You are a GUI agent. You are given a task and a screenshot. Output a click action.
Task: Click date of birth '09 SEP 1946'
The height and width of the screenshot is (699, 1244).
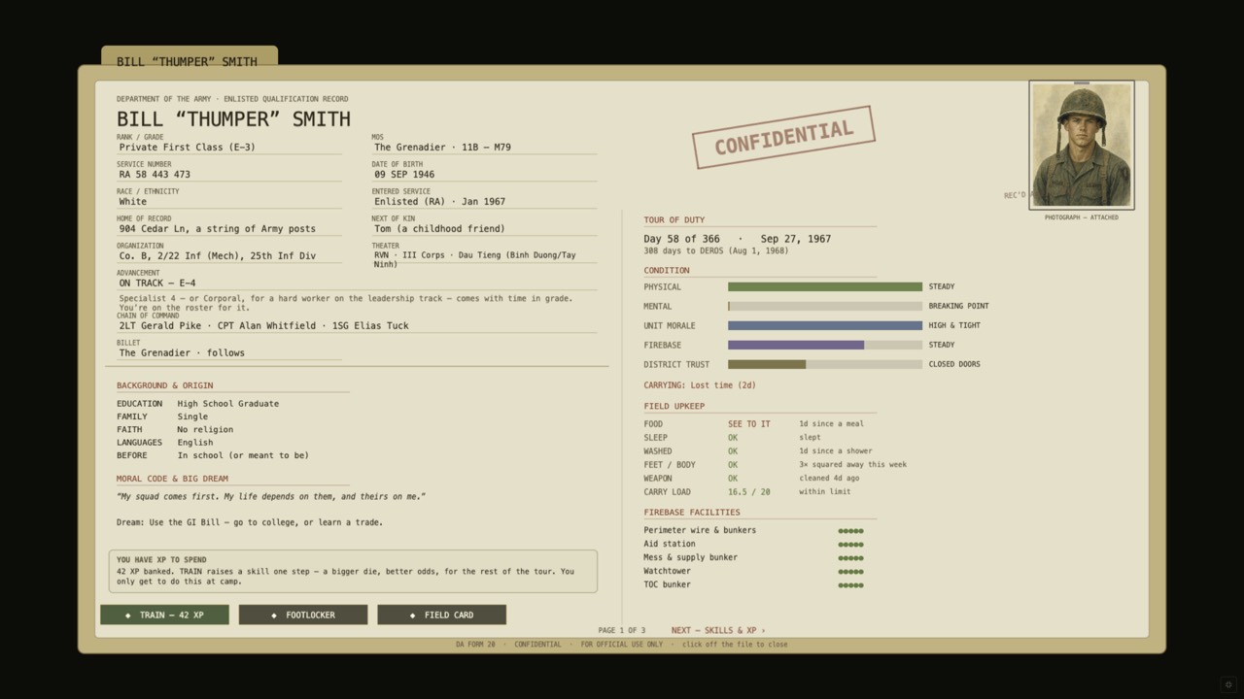404,175
